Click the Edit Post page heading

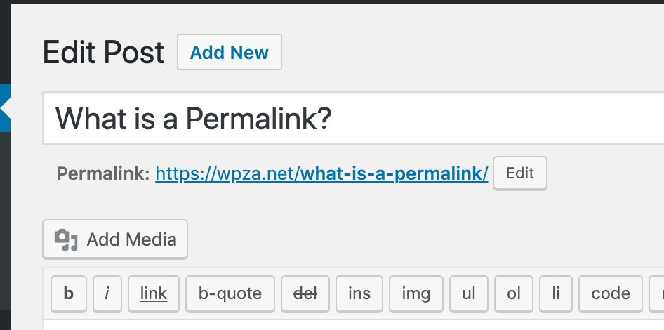[103, 53]
